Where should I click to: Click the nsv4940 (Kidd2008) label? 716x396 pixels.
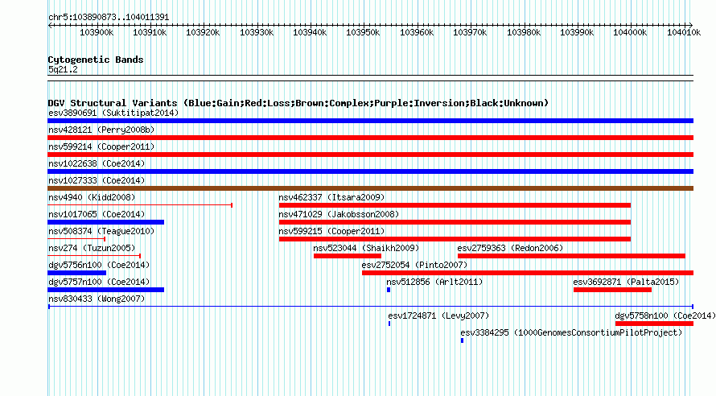tap(92, 197)
